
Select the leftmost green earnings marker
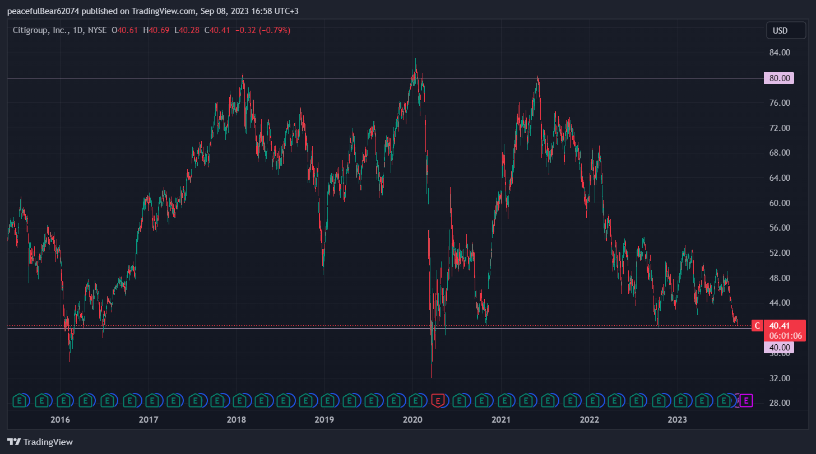coord(20,400)
